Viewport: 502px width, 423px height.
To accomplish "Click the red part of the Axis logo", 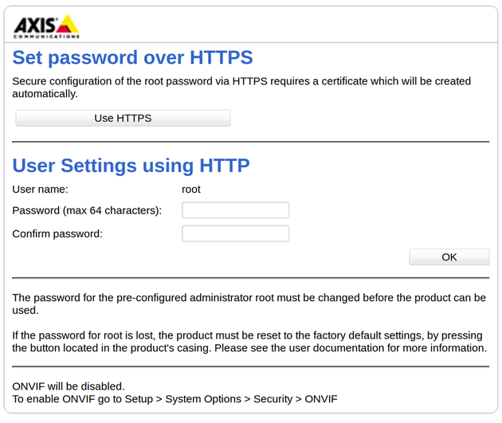I will 64,29.
